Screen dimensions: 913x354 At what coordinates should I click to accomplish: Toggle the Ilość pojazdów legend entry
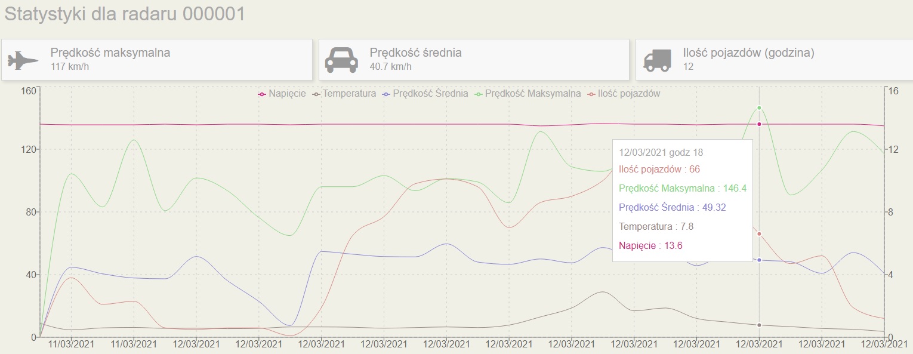(x=624, y=94)
